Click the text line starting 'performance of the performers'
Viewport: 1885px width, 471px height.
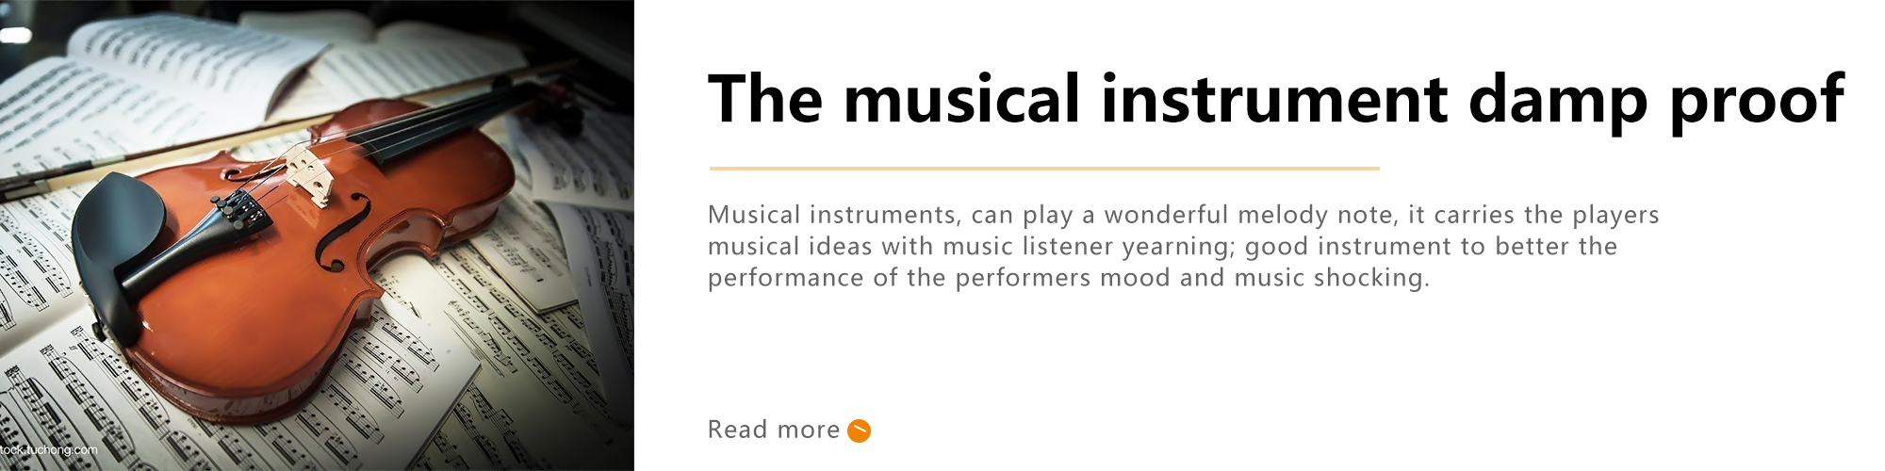(x=1068, y=278)
